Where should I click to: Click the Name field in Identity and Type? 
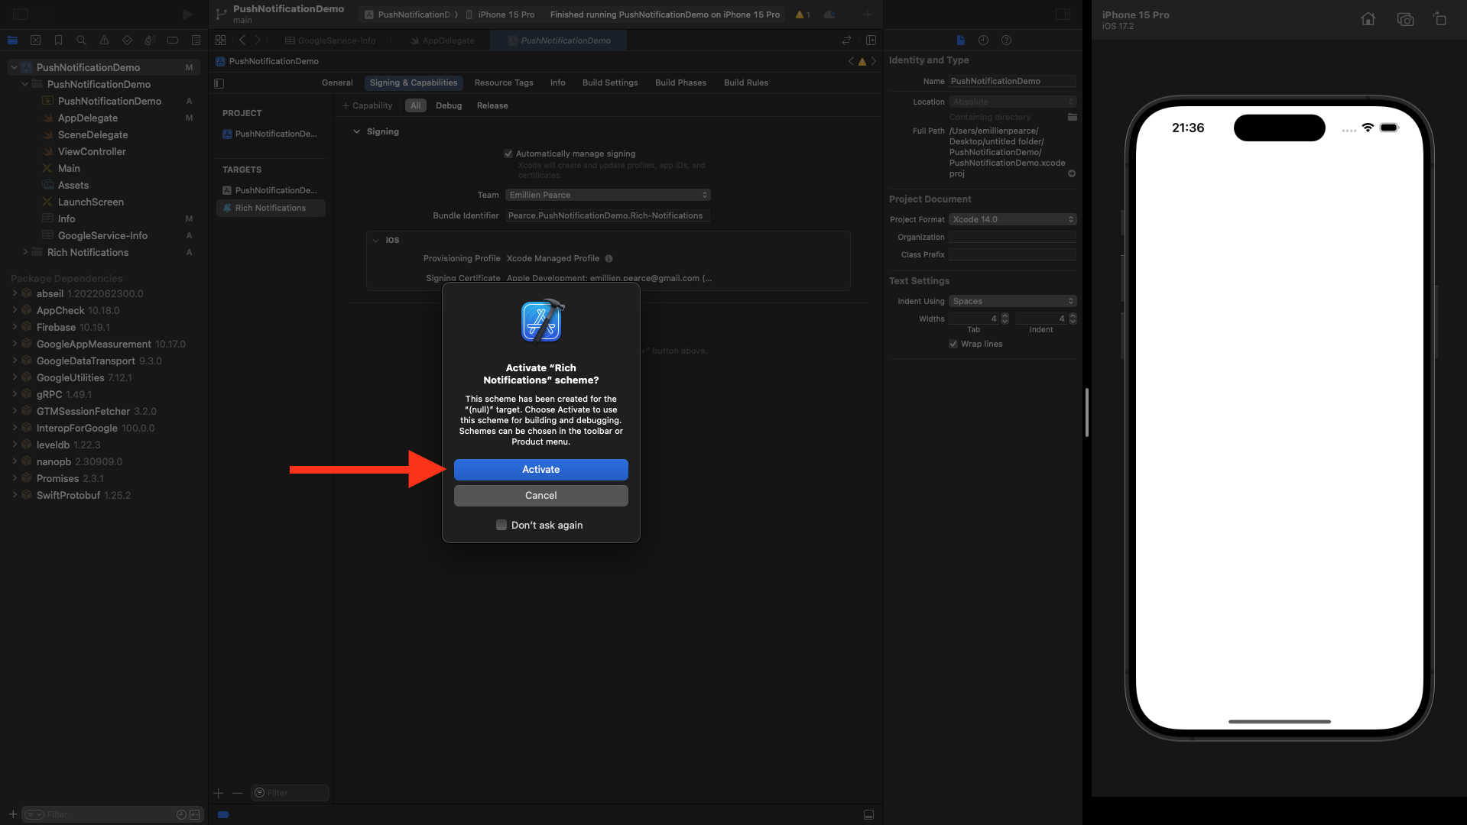[x=1012, y=81]
